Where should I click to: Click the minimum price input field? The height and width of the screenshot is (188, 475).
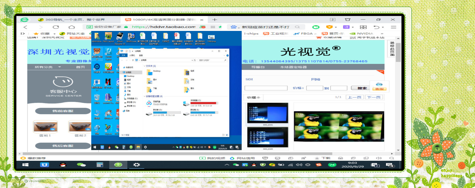click(315, 88)
